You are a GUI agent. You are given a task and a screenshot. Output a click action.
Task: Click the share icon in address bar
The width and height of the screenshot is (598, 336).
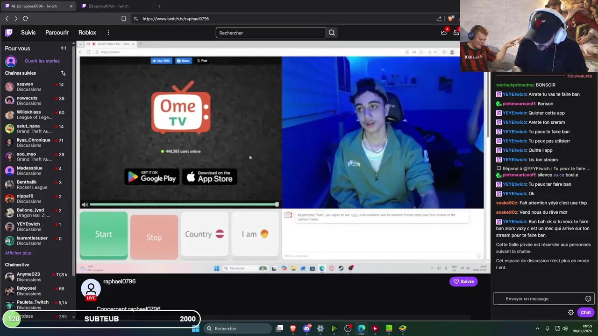click(439, 19)
